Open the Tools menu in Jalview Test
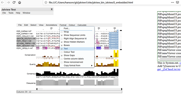The width and height of the screenshot is (181, 99). coord(11,13)
